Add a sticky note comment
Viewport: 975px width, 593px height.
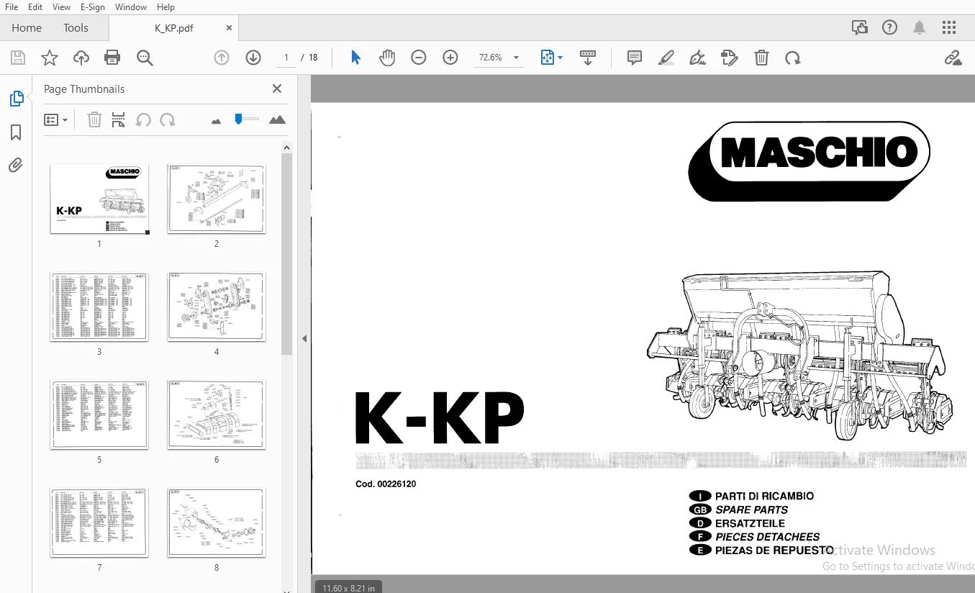tap(635, 58)
